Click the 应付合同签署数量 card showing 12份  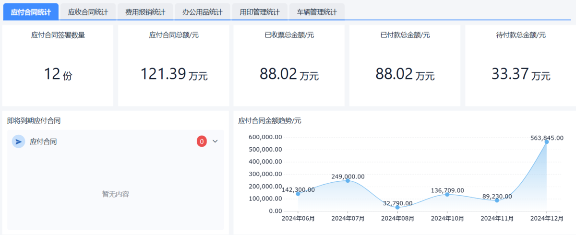tap(58, 66)
